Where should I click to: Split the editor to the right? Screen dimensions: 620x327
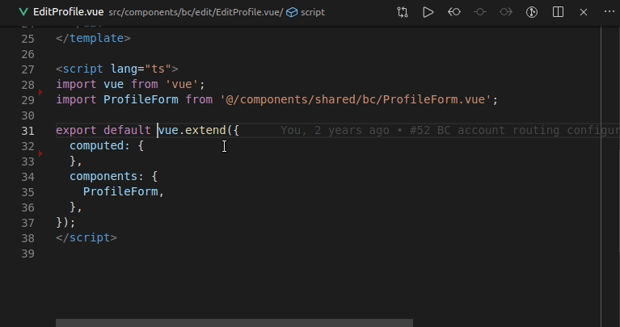tap(558, 12)
